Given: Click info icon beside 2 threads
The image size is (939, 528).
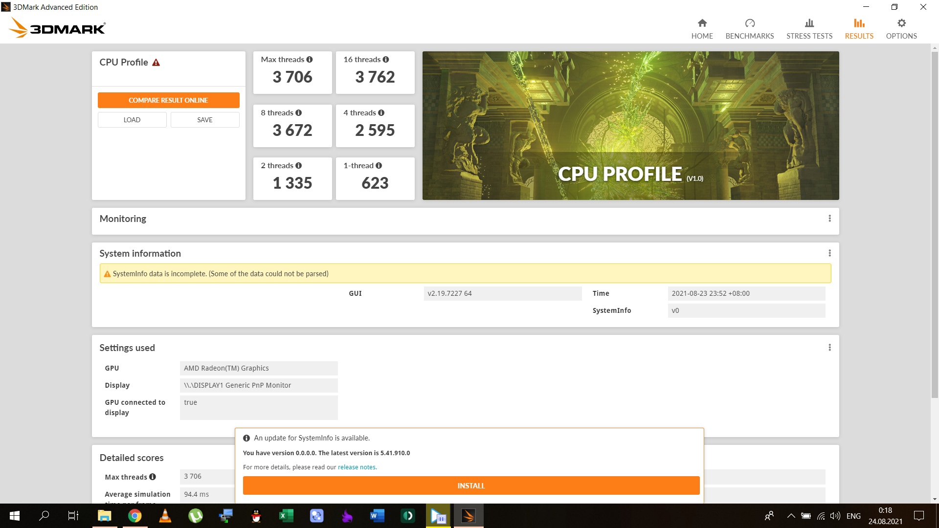Looking at the screenshot, I should 298,166.
